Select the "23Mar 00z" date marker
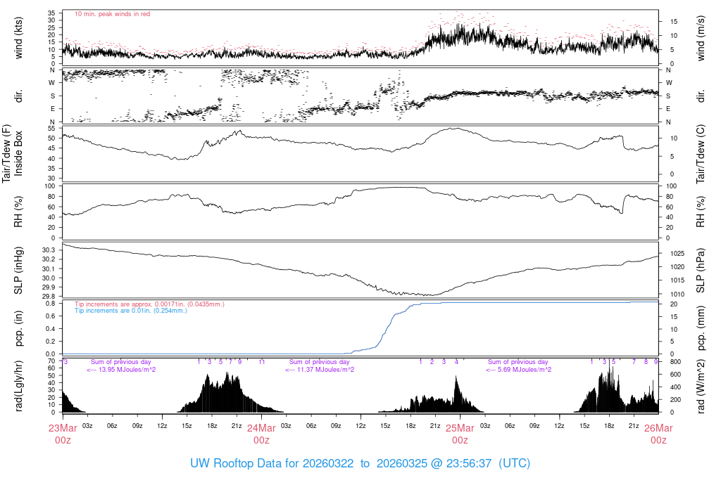The height and width of the screenshot is (492, 721). click(x=63, y=434)
